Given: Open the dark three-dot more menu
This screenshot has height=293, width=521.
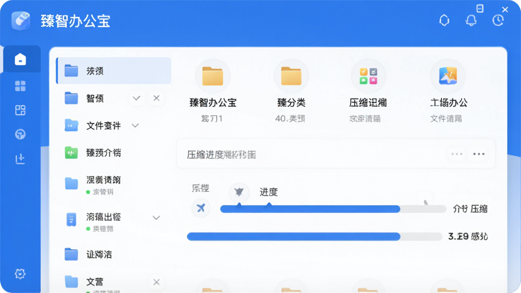Looking at the screenshot, I should point(479,154).
